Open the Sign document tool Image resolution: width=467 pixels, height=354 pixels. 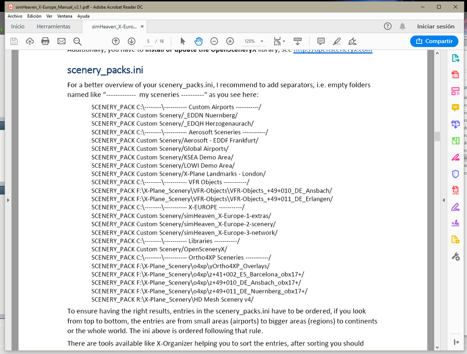click(x=353, y=41)
